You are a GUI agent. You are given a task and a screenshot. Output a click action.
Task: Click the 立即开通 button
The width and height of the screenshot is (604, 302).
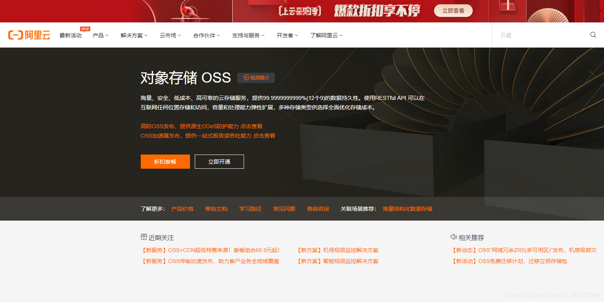pyautogui.click(x=219, y=162)
